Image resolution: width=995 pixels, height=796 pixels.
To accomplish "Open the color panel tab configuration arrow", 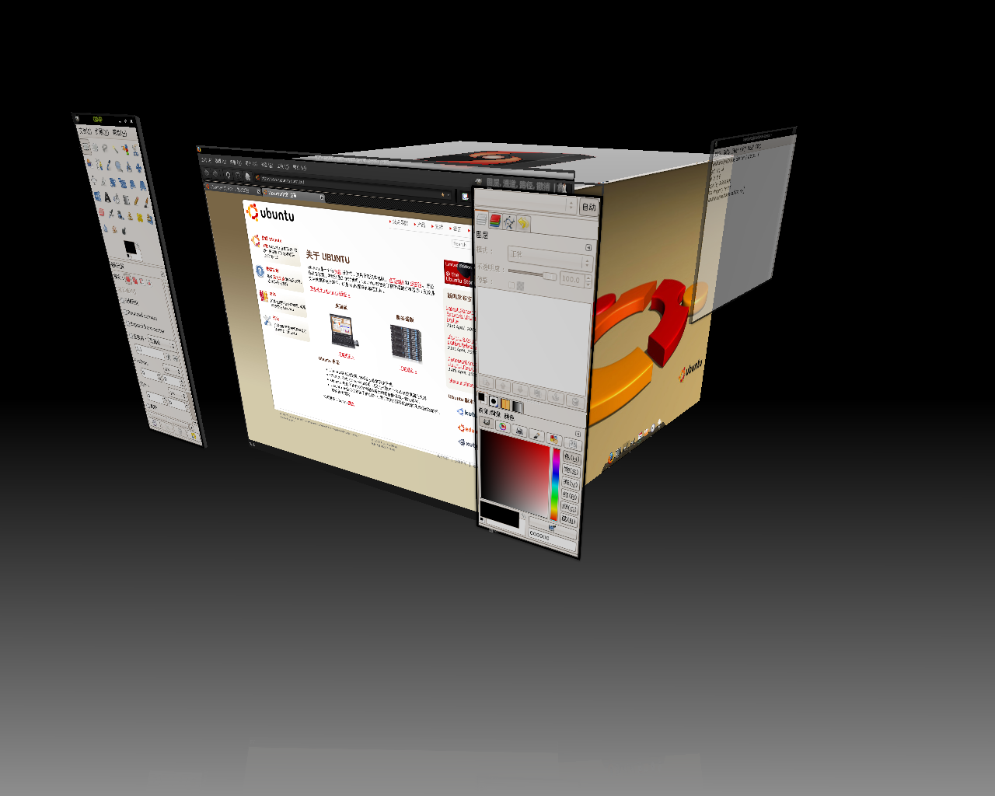I will [x=578, y=434].
